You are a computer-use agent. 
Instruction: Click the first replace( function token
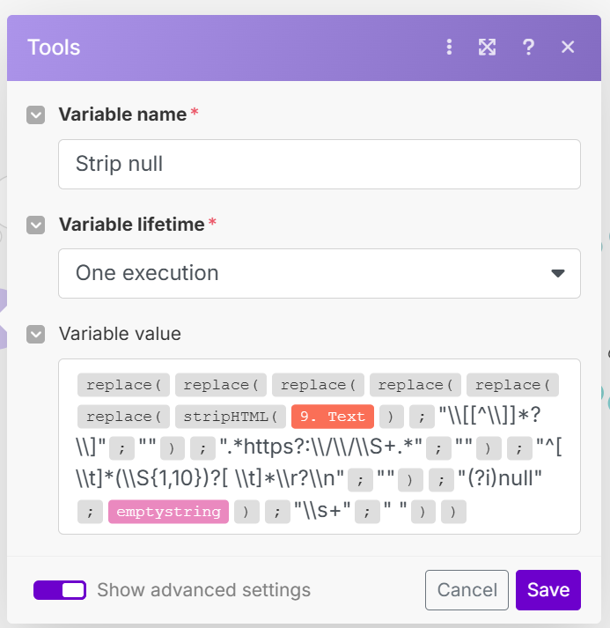pyautogui.click(x=123, y=385)
